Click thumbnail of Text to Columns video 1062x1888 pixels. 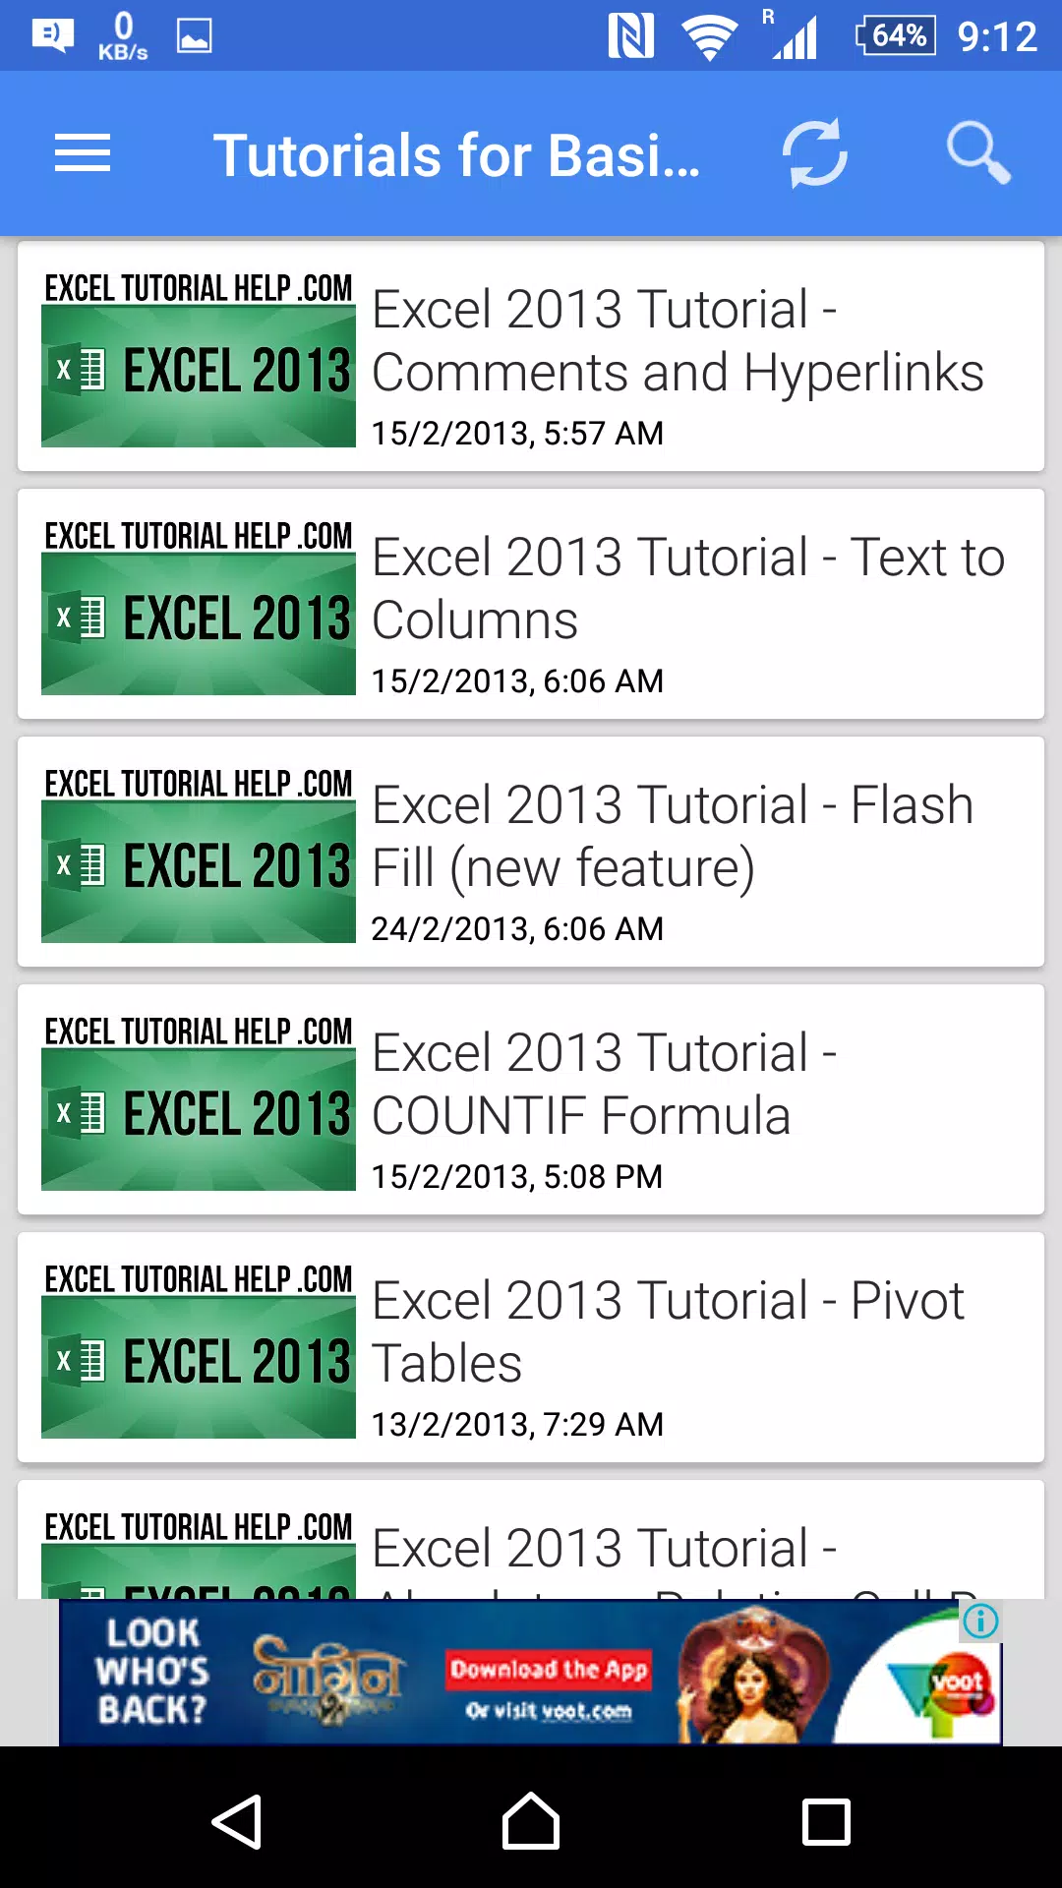pos(199,606)
